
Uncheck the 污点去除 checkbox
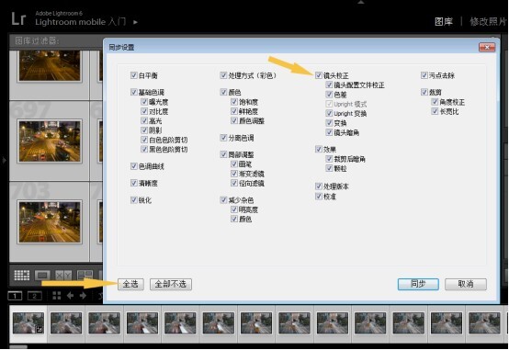click(424, 75)
